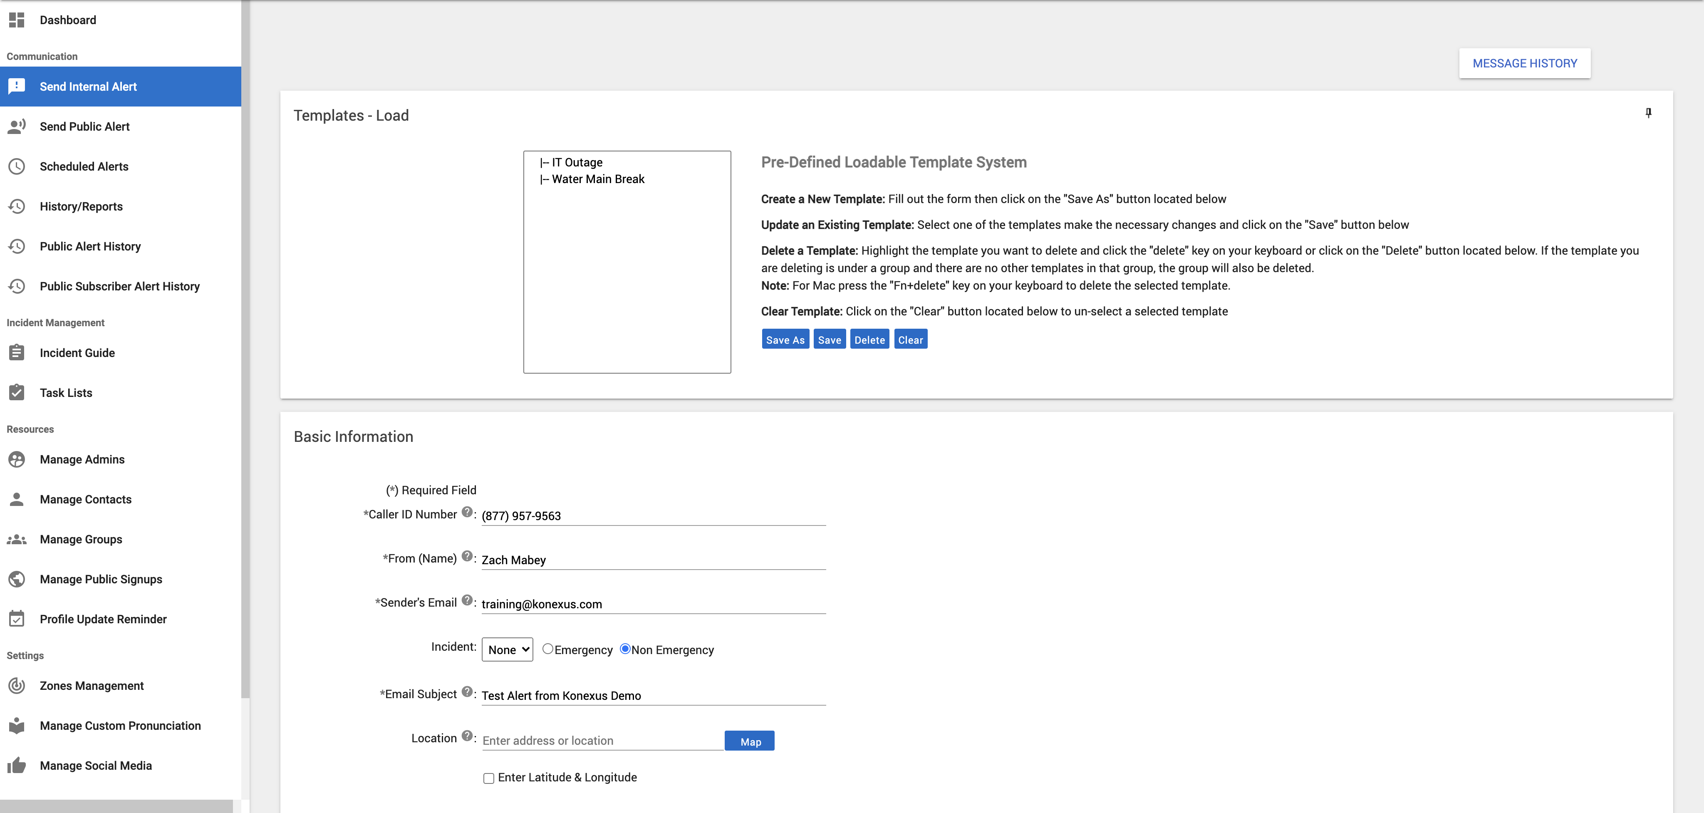Click the Send Public Alert speaker icon

(17, 126)
